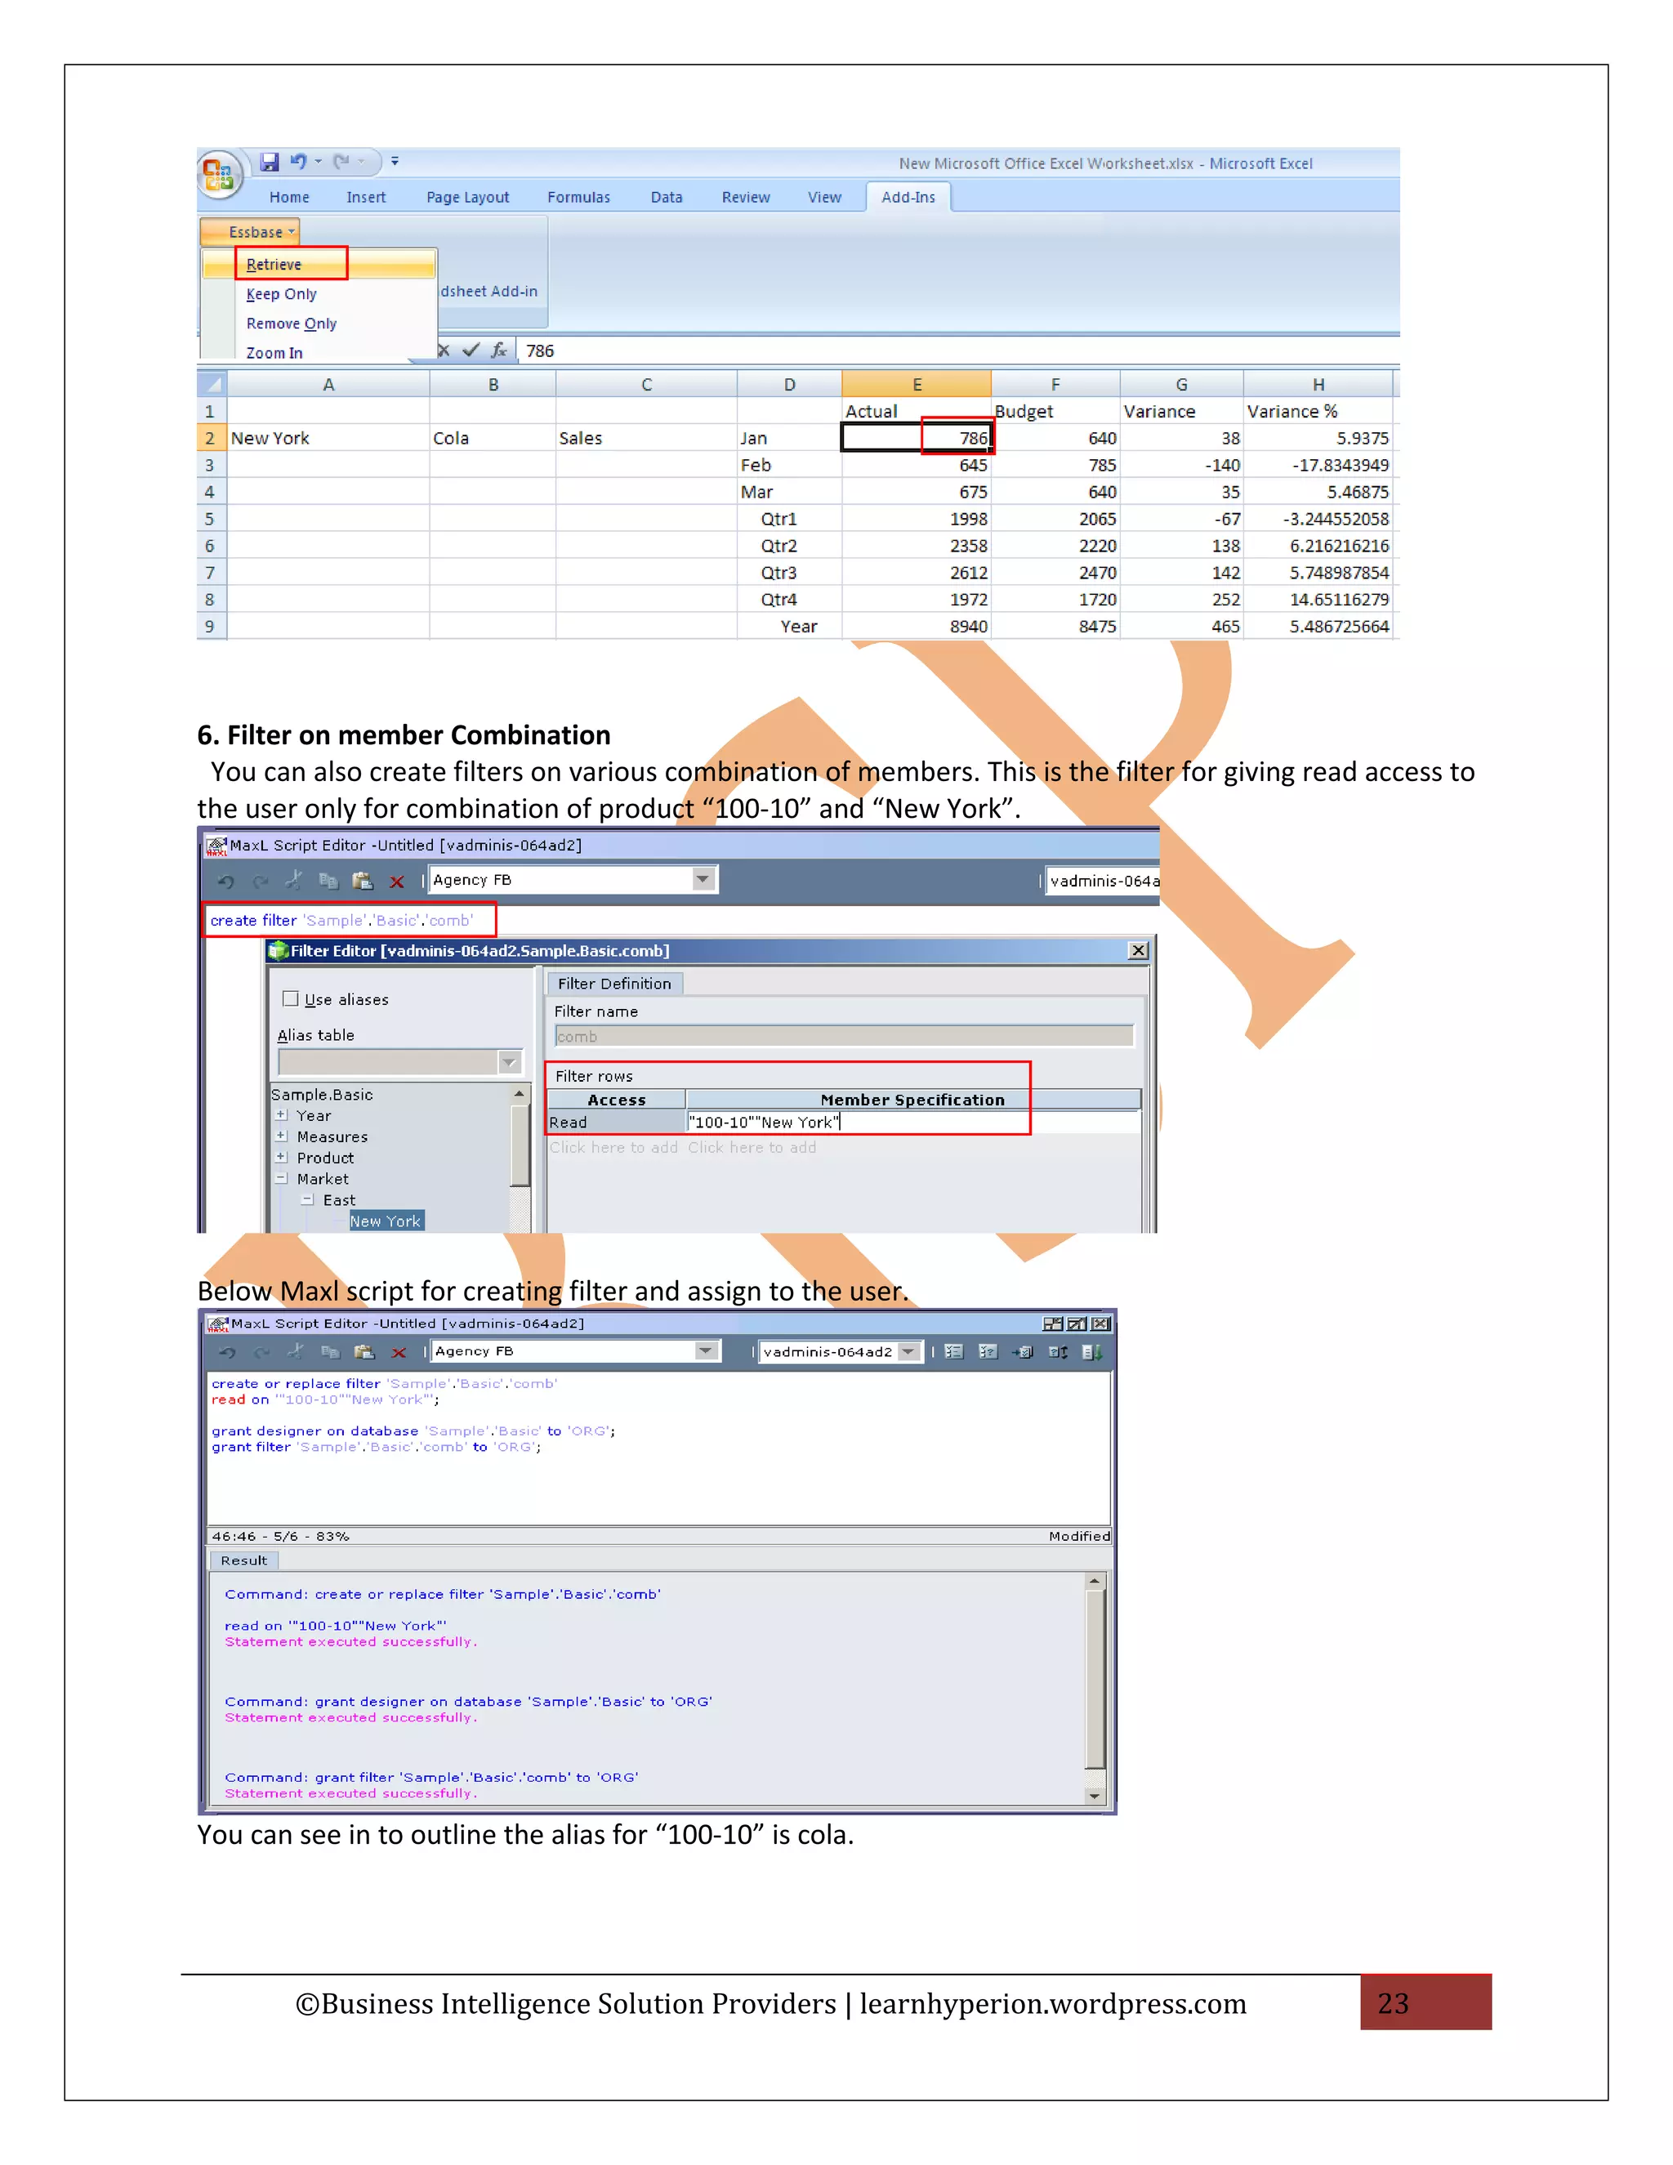Open the undo history arrow in Excel
The height and width of the screenshot is (2165, 1673).
click(318, 162)
